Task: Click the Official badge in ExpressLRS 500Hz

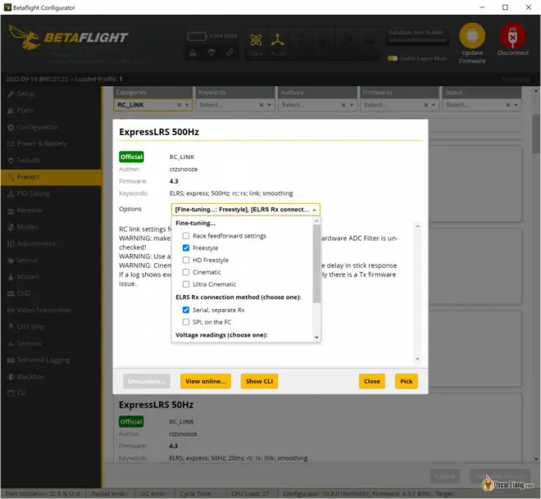Action: [131, 157]
